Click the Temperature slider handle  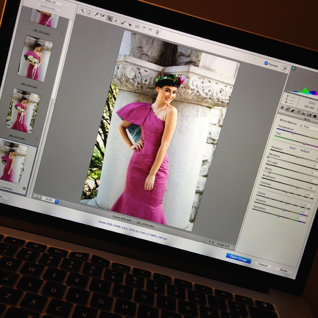pyautogui.click(x=293, y=133)
